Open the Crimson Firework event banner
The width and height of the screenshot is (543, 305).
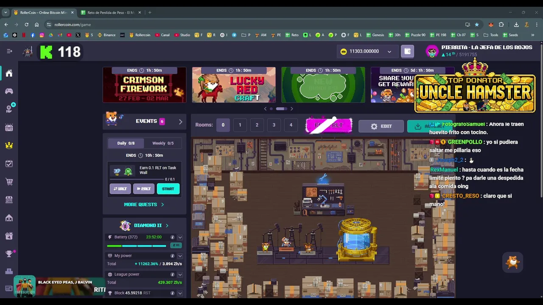[x=144, y=85]
